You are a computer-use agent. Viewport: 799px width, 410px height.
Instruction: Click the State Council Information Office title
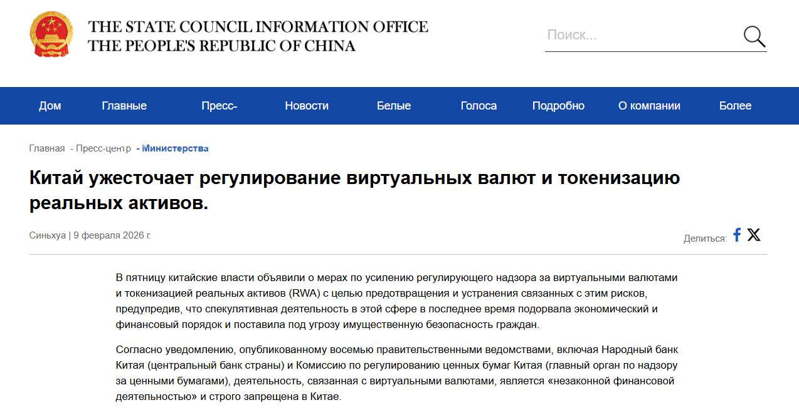(258, 36)
